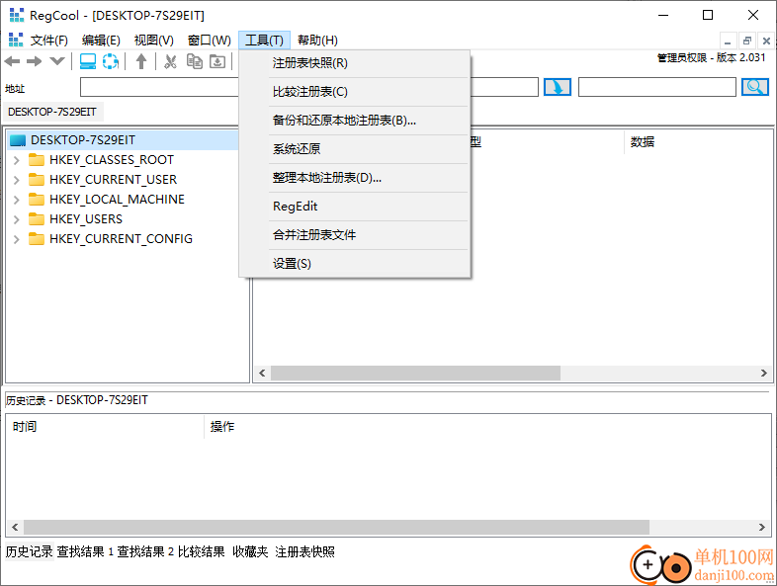Choose 注册表快照(R) from the tools menu
This screenshot has height=586, width=777.
[x=354, y=63]
